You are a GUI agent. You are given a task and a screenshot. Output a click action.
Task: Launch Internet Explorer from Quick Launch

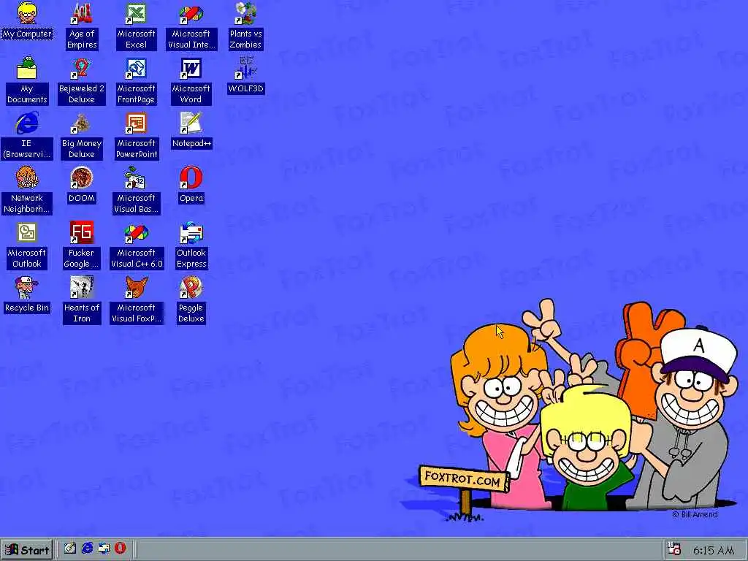point(87,549)
